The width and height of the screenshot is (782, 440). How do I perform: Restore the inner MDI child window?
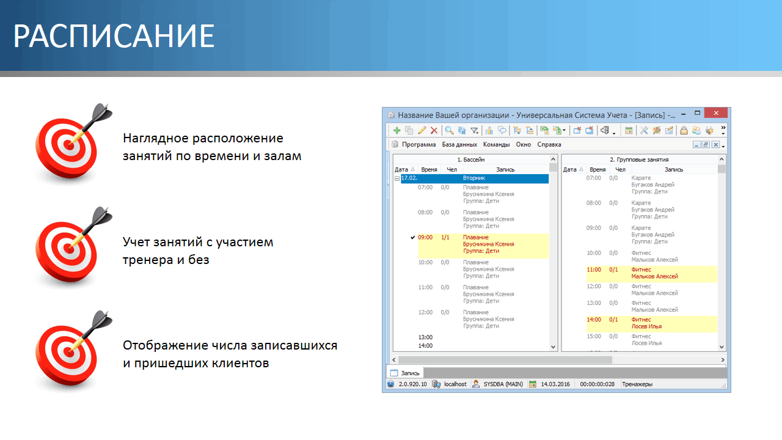click(x=706, y=145)
